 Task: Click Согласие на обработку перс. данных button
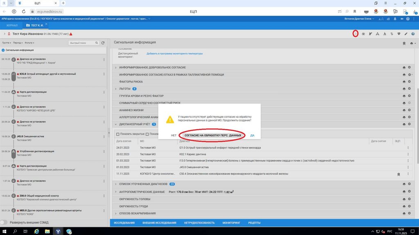pyautogui.click(x=213, y=136)
